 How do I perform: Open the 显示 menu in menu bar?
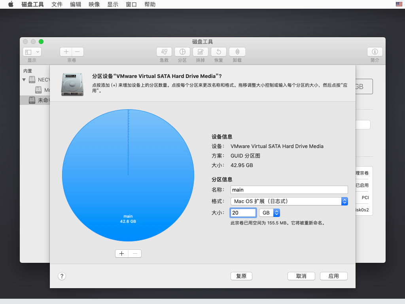tap(112, 4)
